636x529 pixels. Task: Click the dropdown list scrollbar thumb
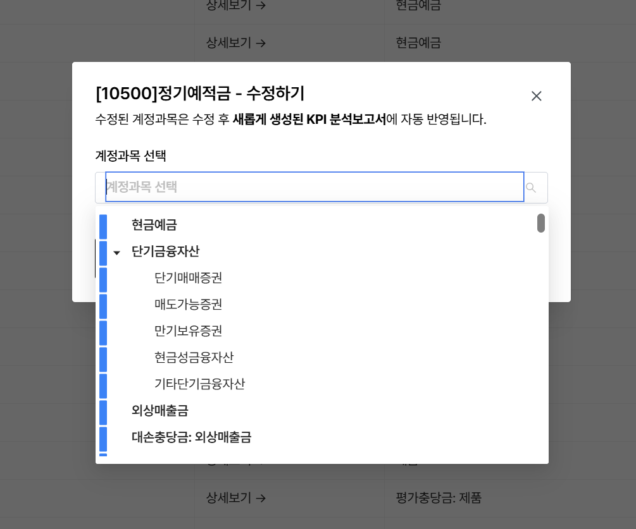click(x=541, y=223)
